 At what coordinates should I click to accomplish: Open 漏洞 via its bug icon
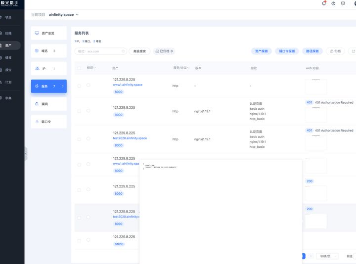(x=37, y=104)
